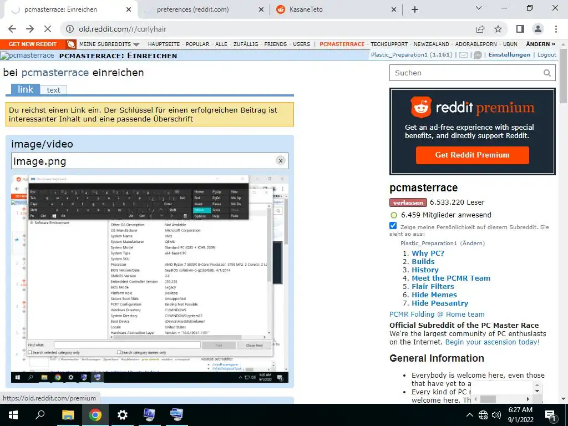Open the PCMR Folding @ Home team link

tap(437, 315)
